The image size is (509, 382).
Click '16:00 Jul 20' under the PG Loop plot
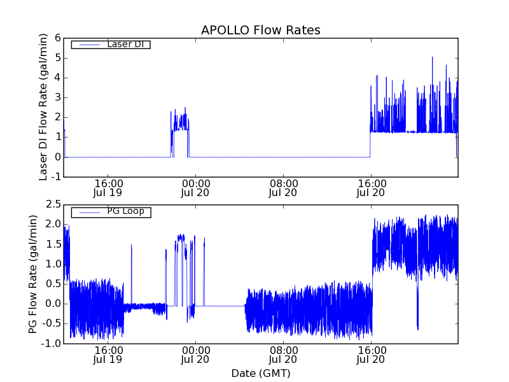371,355
